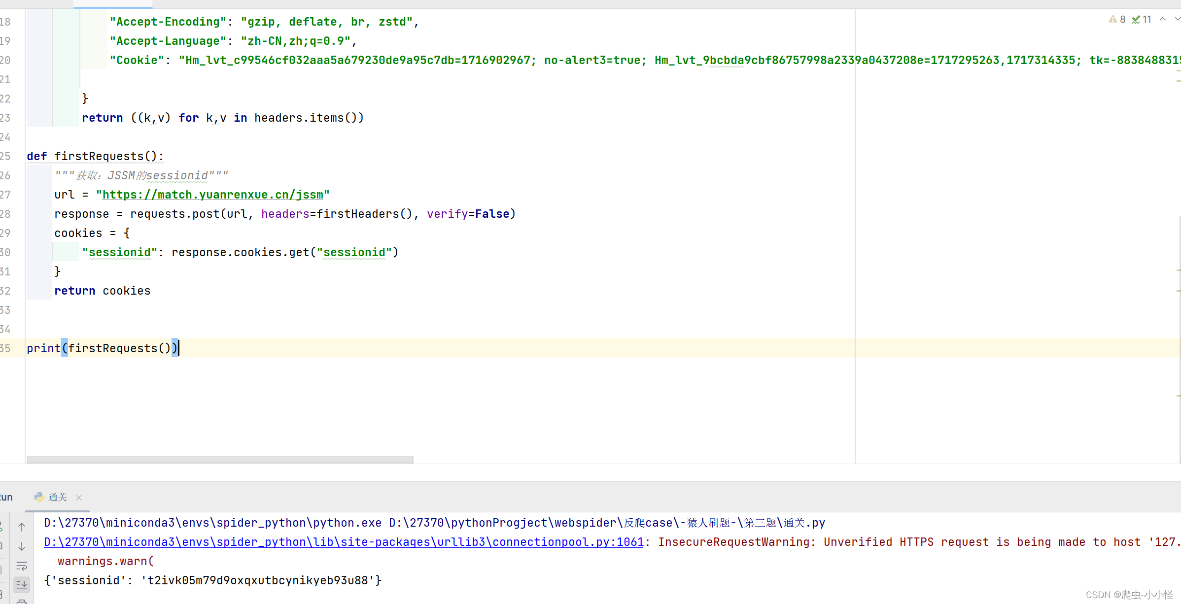Click the Up the Stack Trace arrow
1181x604 pixels.
click(22, 527)
